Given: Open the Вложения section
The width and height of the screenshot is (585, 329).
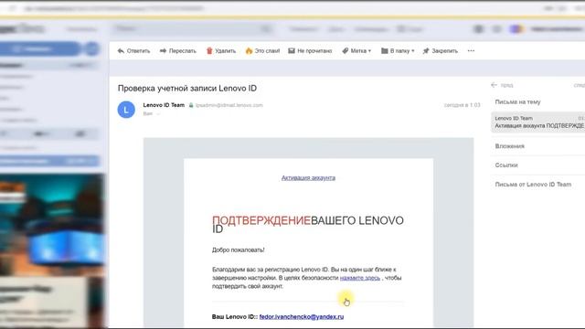Looking at the screenshot, I should 510,146.
